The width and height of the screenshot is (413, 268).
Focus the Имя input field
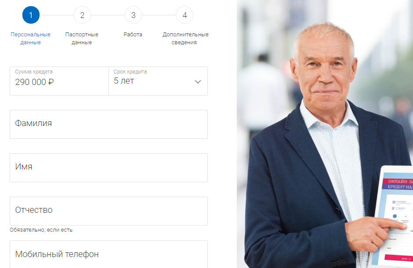(109, 168)
